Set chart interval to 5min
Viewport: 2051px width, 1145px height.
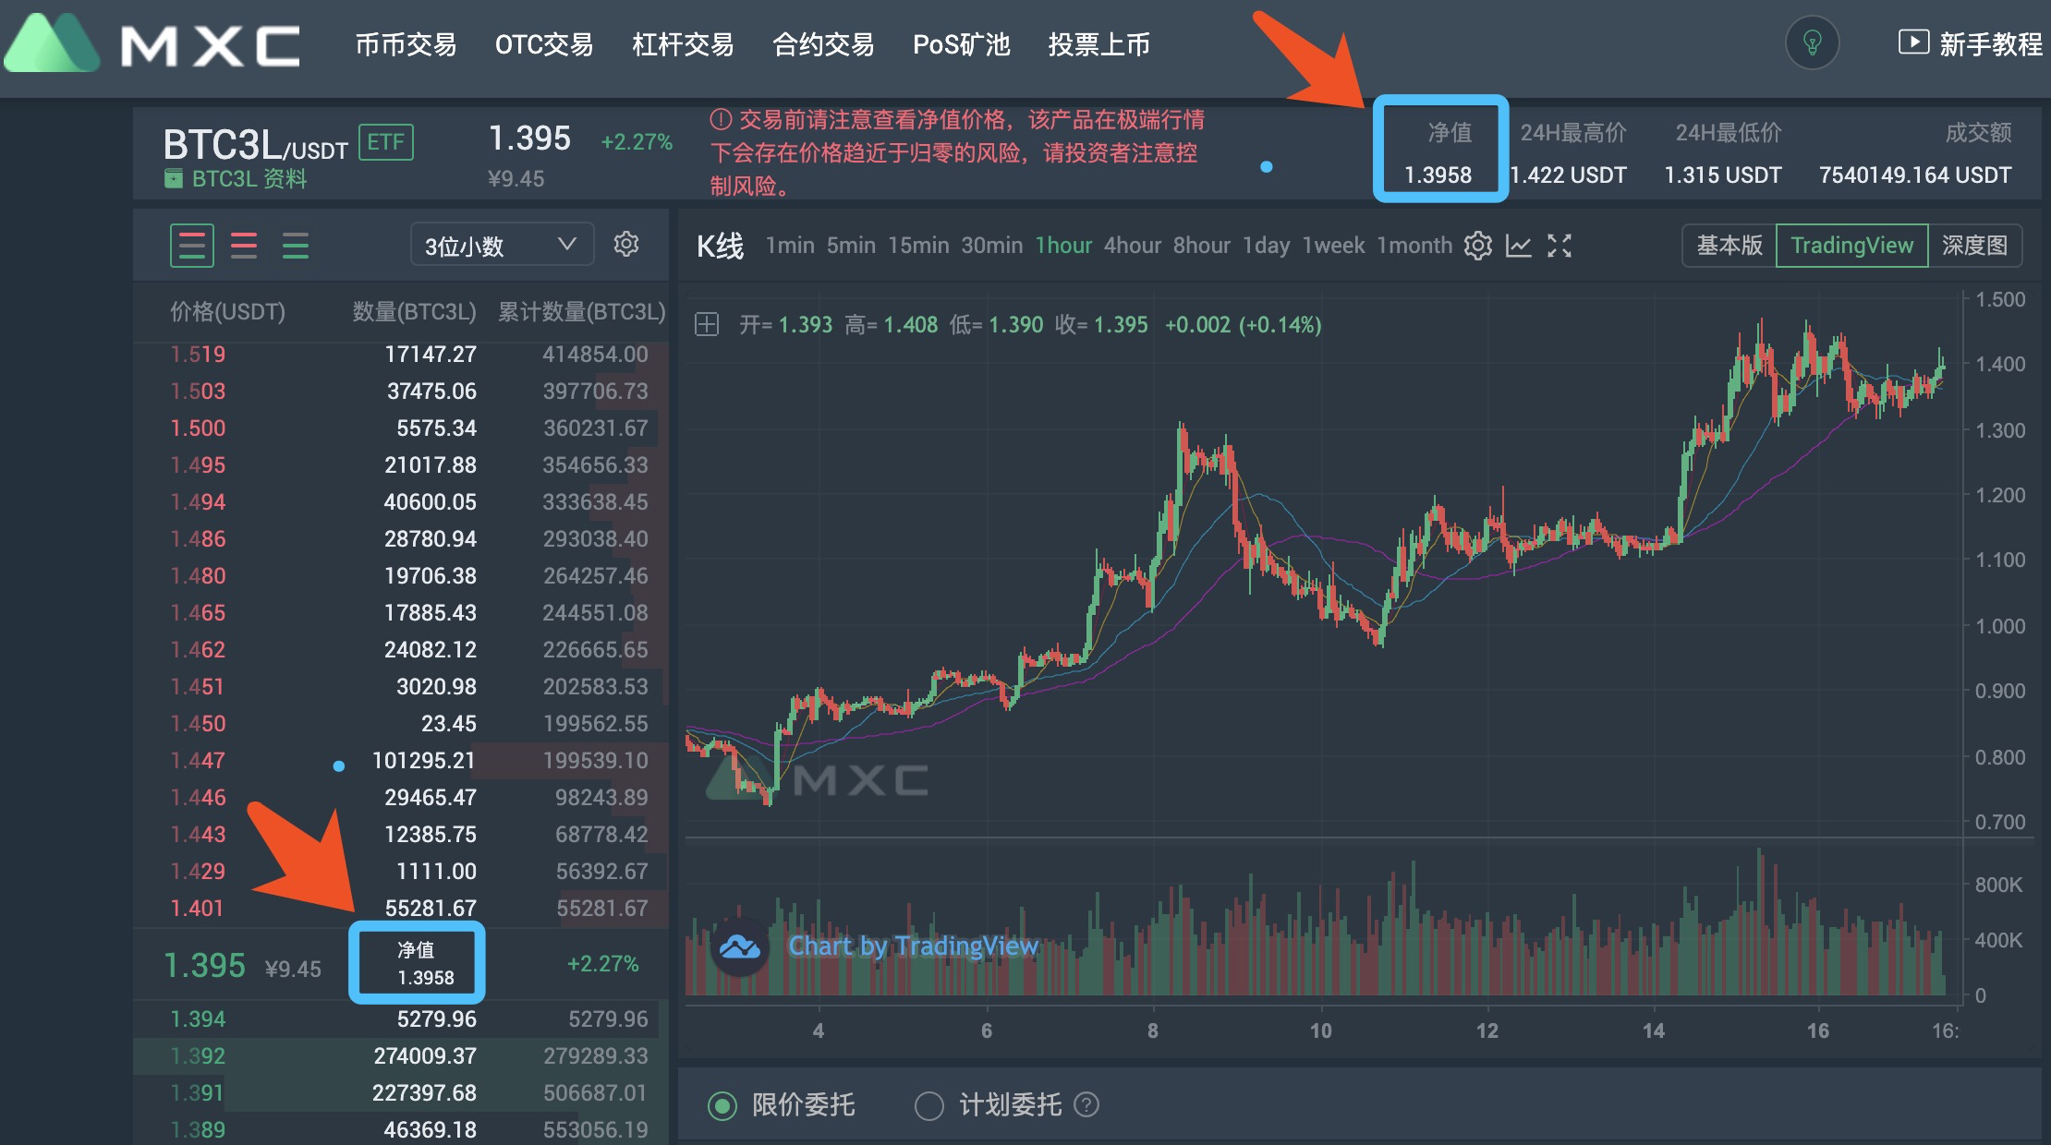pyautogui.click(x=851, y=246)
